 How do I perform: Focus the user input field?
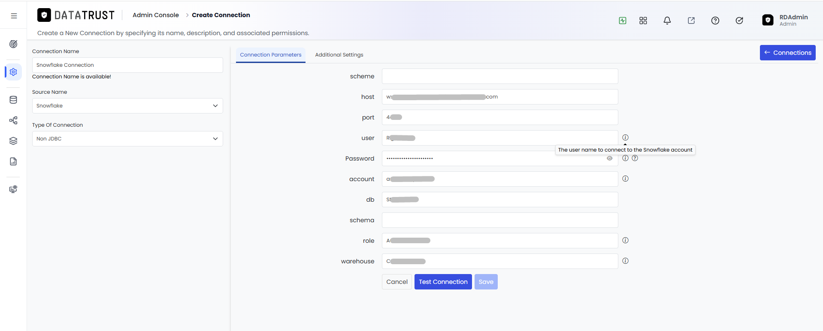coord(500,138)
